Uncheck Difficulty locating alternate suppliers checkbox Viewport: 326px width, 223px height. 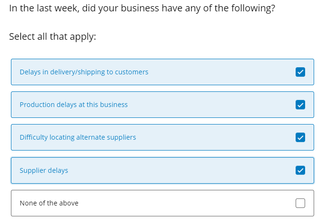[300, 137]
